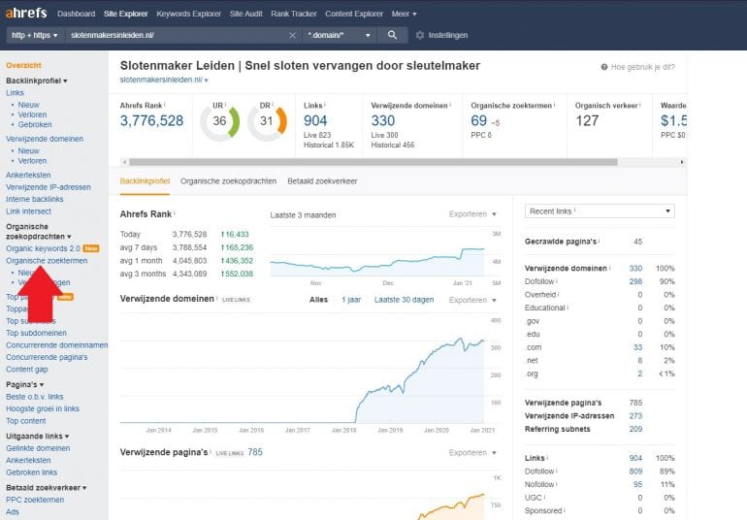Switch to the Backlinkprofiel tab
This screenshot has height=520, width=747.
click(145, 181)
